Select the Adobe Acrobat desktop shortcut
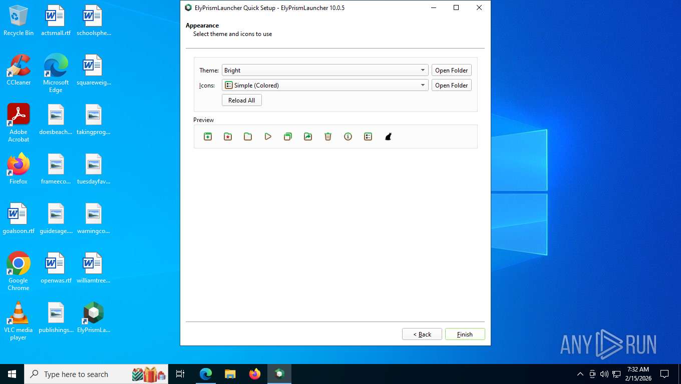This screenshot has width=681, height=384. pos(19,123)
